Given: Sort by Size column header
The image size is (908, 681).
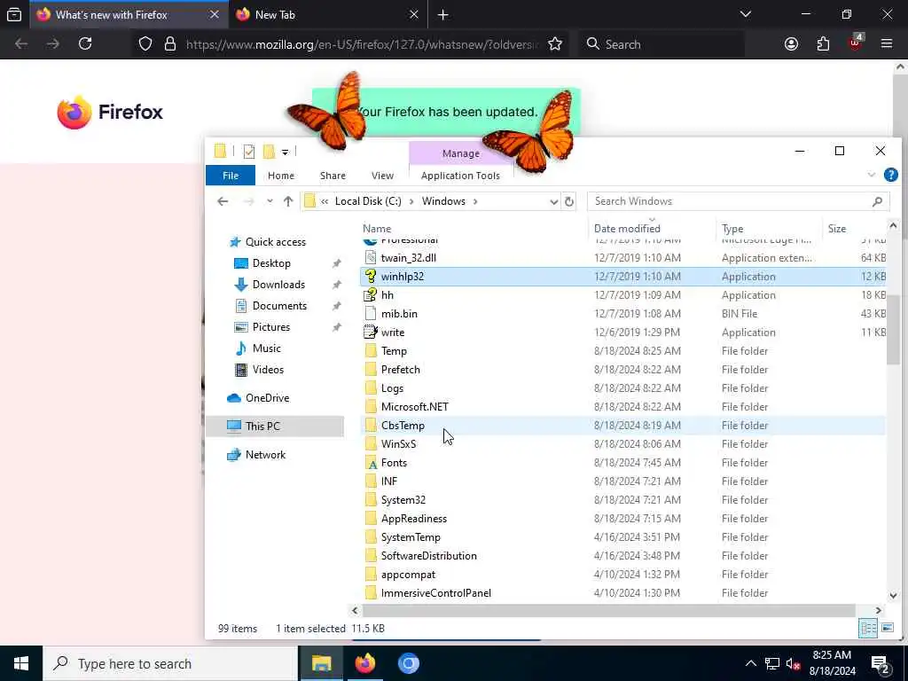Looking at the screenshot, I should pyautogui.click(x=854, y=229).
